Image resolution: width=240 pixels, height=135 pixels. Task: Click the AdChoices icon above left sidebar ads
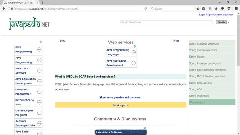click(41, 42)
